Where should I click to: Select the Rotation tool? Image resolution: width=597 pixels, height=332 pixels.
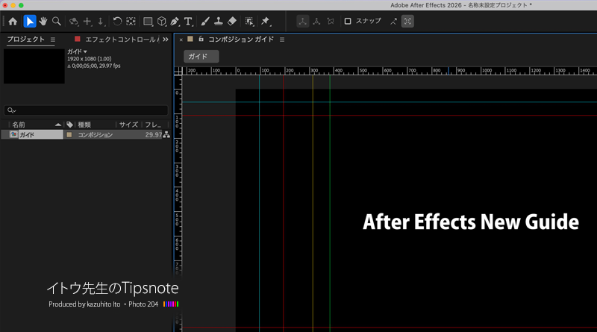(x=117, y=22)
